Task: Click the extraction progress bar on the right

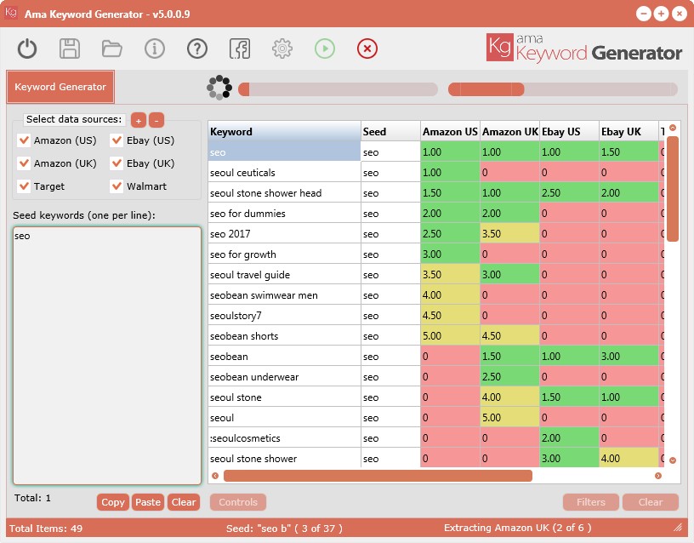Action: tap(562, 89)
